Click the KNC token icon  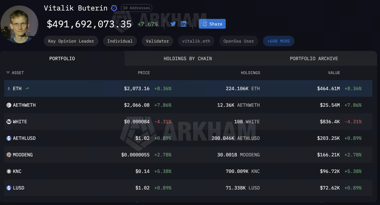point(9,171)
